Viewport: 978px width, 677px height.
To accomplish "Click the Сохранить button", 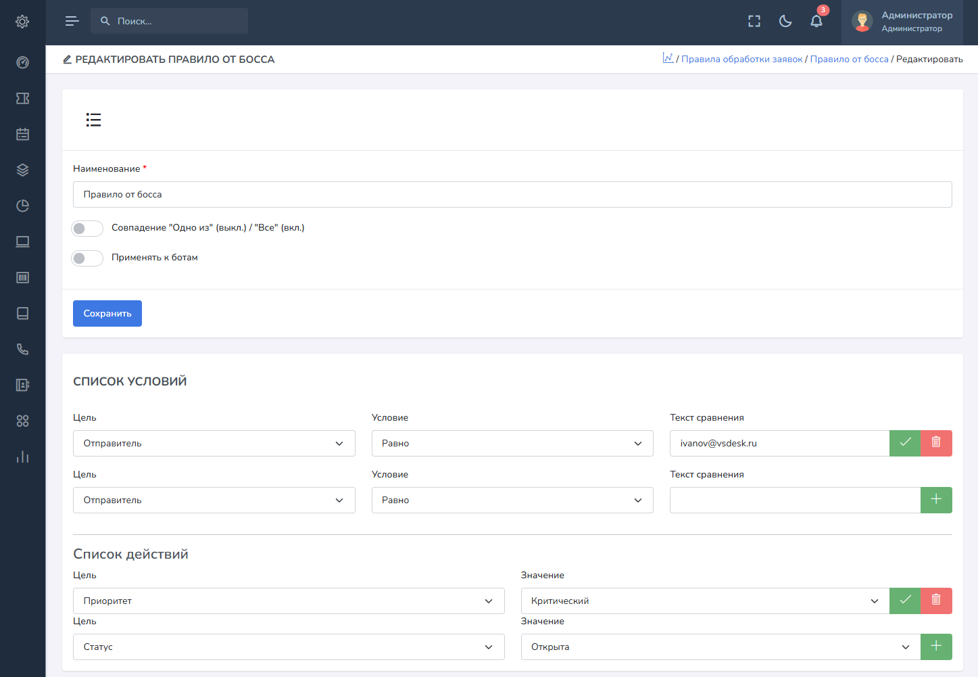I will pos(107,313).
